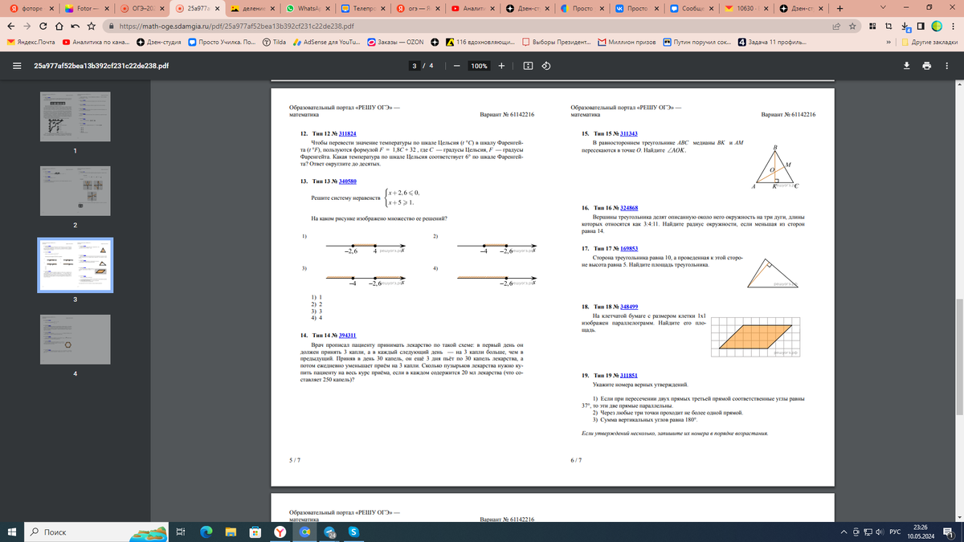Click the fit to page icon
This screenshot has width=964, height=542.
coord(528,66)
